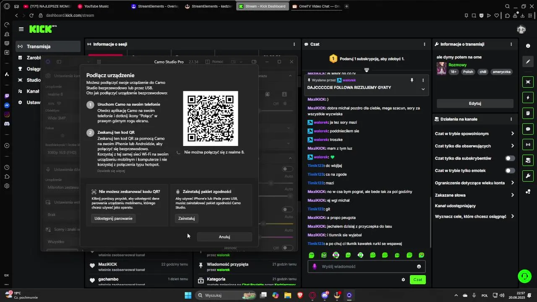Click Zainstaluj compatibility package button
This screenshot has height=302, width=537.
186,219
